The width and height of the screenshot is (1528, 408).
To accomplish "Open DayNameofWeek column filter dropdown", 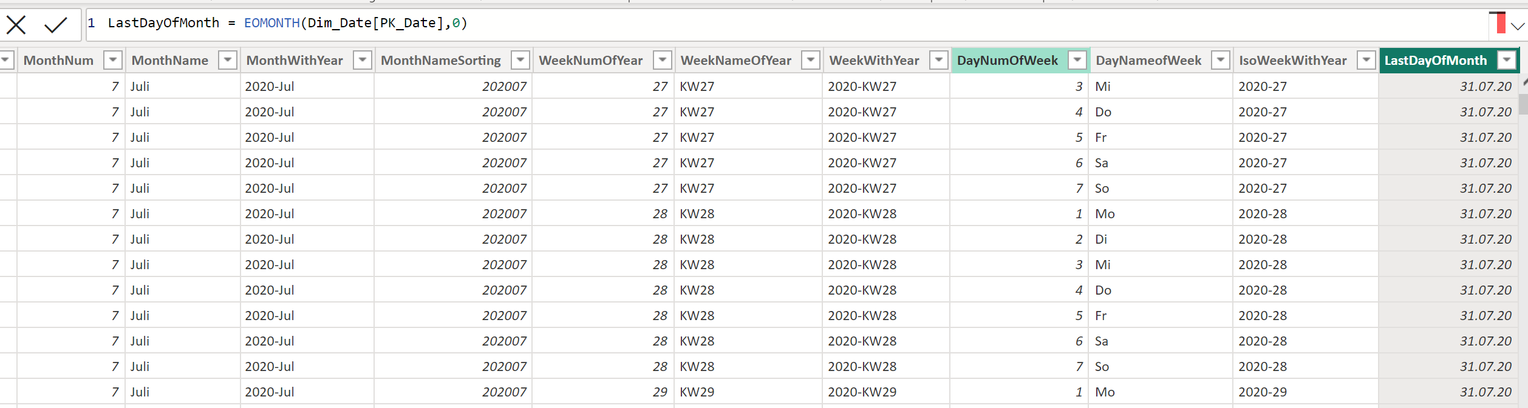I will [1221, 60].
